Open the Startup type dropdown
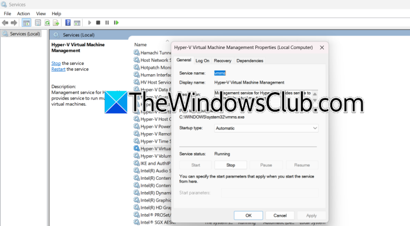Screen dimensions: 410x226 click(x=266, y=128)
